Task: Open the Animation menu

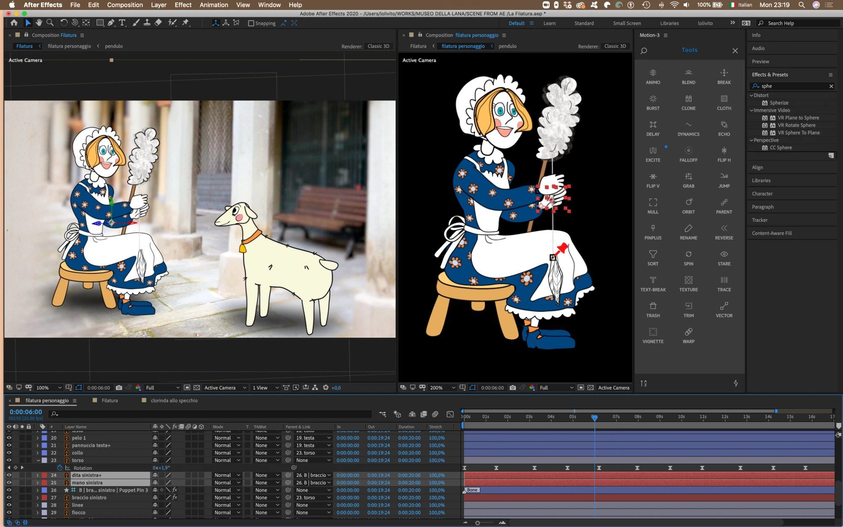Action: [214, 5]
